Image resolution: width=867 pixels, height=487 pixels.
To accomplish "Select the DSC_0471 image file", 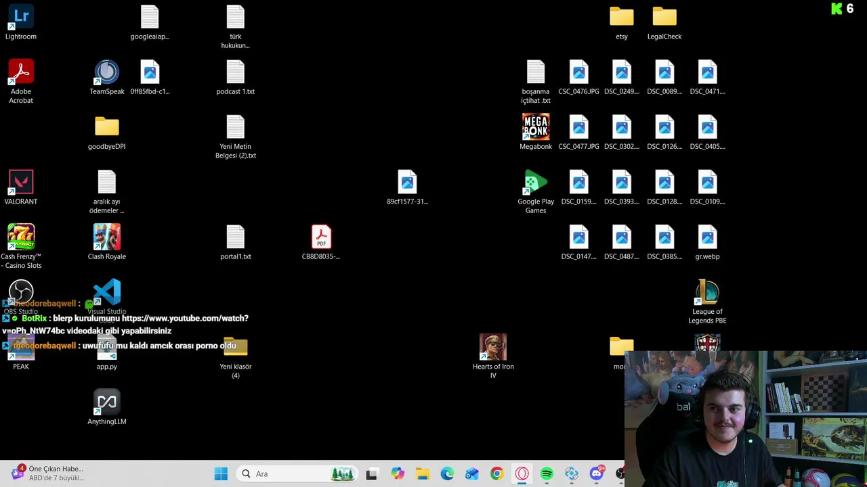I will [707, 77].
